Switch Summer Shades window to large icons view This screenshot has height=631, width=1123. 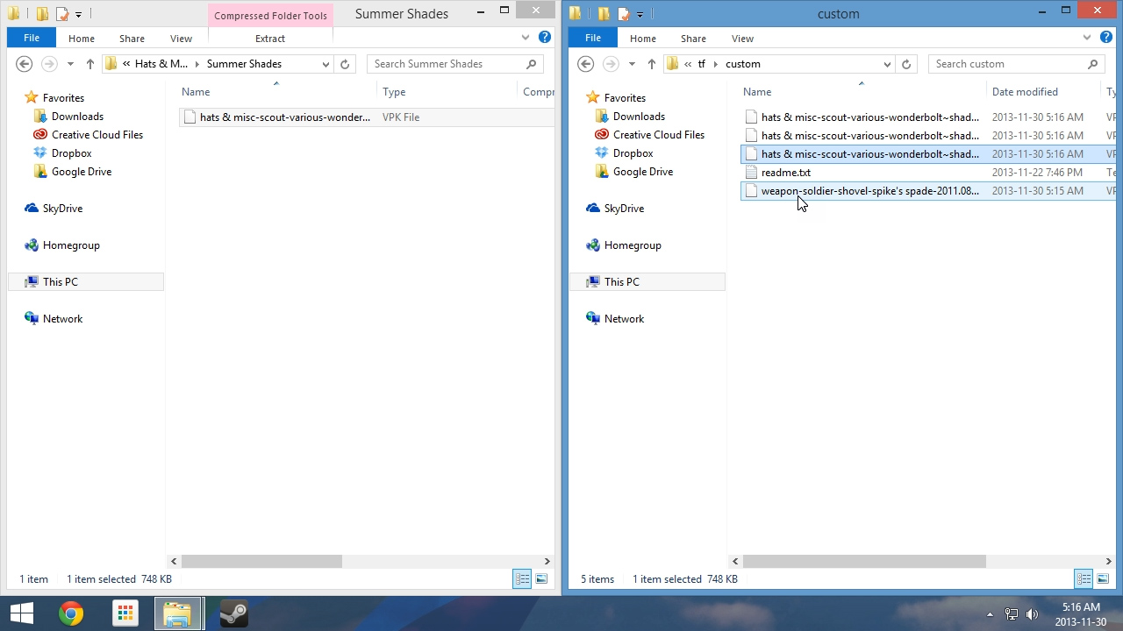(x=541, y=579)
